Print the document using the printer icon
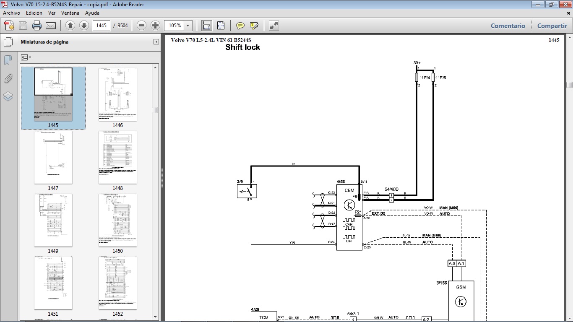Image resolution: width=573 pixels, height=322 pixels. click(x=37, y=26)
